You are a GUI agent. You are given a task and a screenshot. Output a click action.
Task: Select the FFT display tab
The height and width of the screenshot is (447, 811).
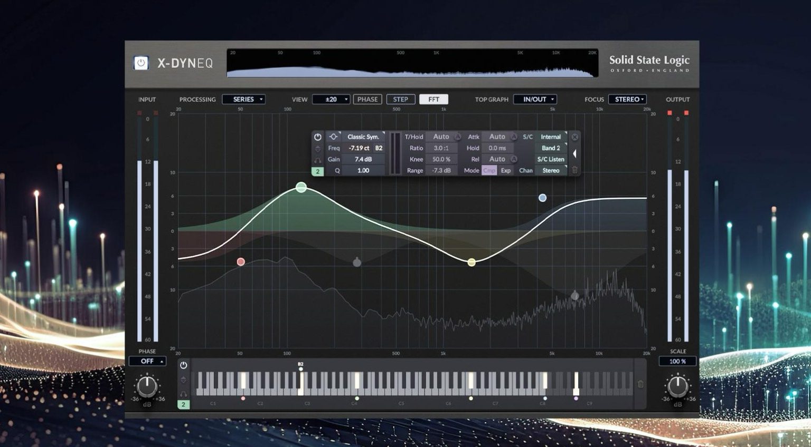coord(434,99)
